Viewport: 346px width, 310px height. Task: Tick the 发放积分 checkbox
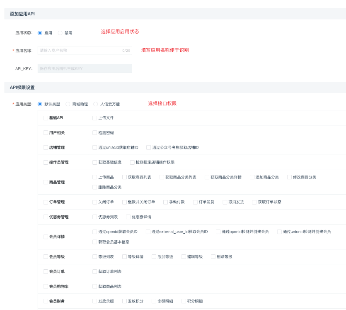[124, 301]
